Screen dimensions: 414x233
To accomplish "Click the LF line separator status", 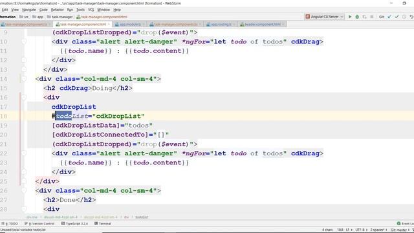I will [349, 230].
